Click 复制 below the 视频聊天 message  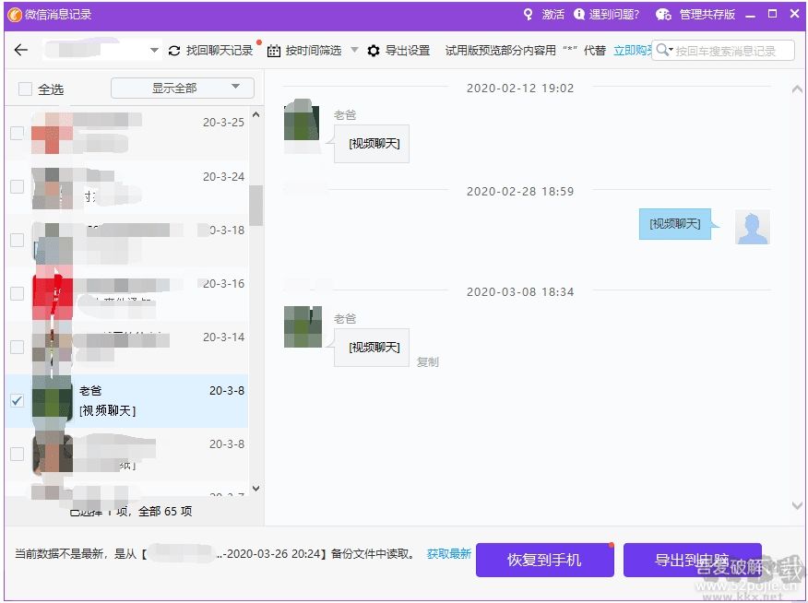click(428, 361)
